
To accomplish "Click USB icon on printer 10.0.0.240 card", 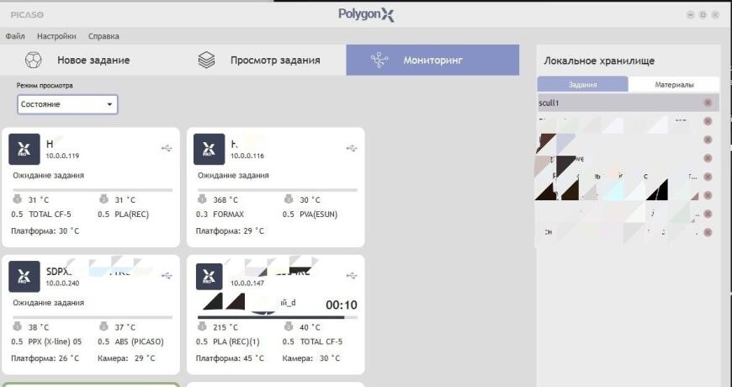I will point(167,276).
